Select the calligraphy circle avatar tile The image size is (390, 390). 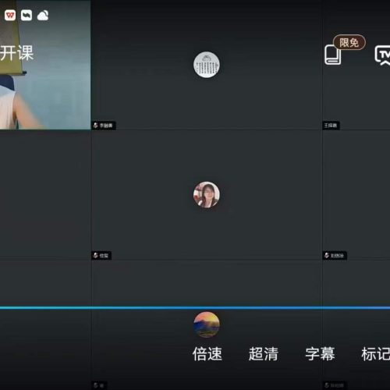(x=207, y=65)
